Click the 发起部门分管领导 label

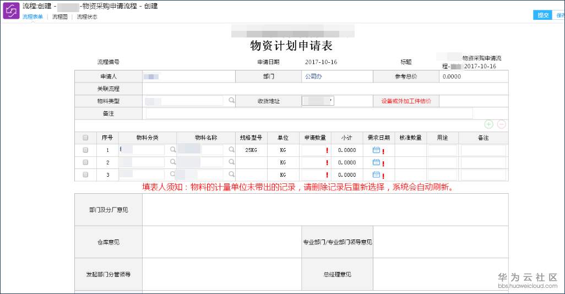108,274
